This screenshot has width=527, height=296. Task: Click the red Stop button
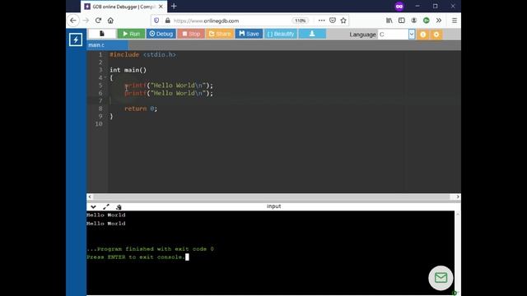(191, 34)
